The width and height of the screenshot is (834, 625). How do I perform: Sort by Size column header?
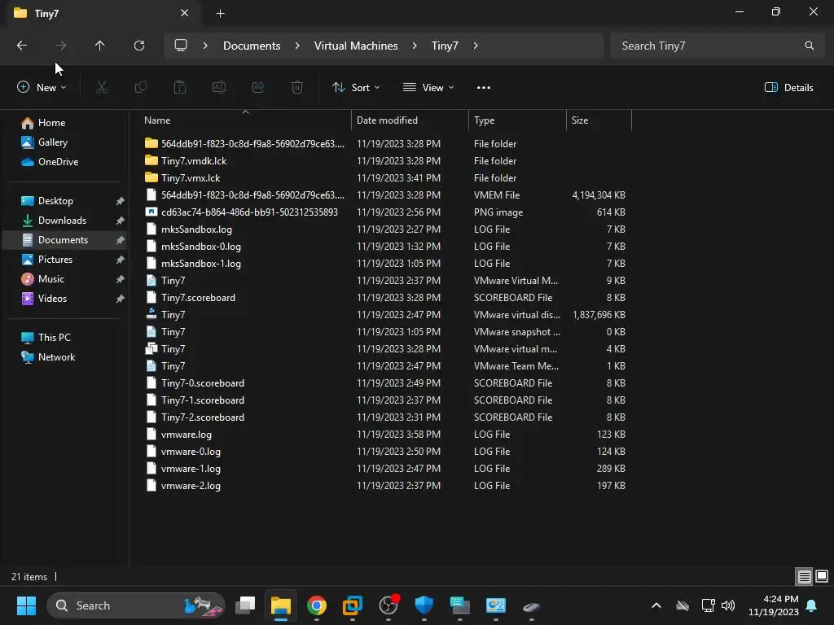[x=599, y=120]
